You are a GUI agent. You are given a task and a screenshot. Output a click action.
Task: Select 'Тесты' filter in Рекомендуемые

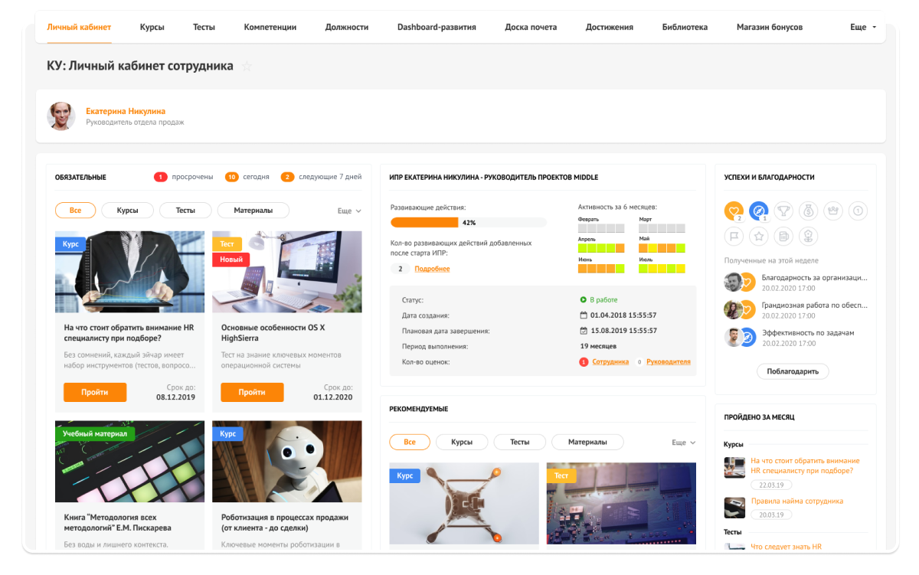pyautogui.click(x=520, y=442)
